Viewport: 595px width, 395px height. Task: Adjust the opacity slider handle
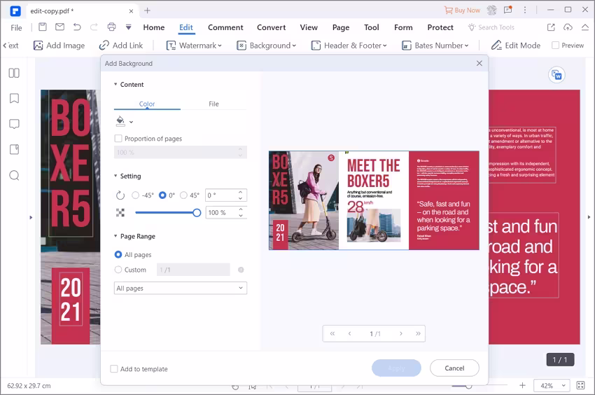click(x=197, y=213)
